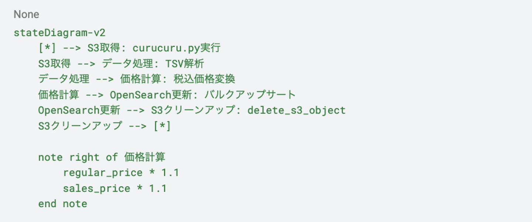Click the delete_s3_object text

(x=296, y=110)
